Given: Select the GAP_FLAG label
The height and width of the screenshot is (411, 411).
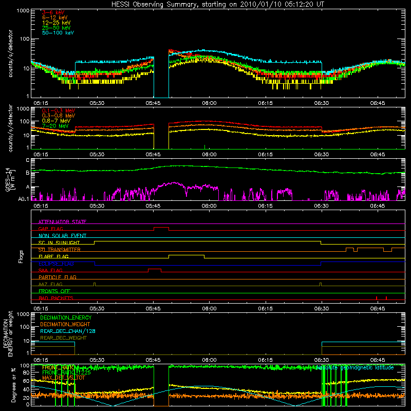Looking at the screenshot, I should tap(50, 229).
